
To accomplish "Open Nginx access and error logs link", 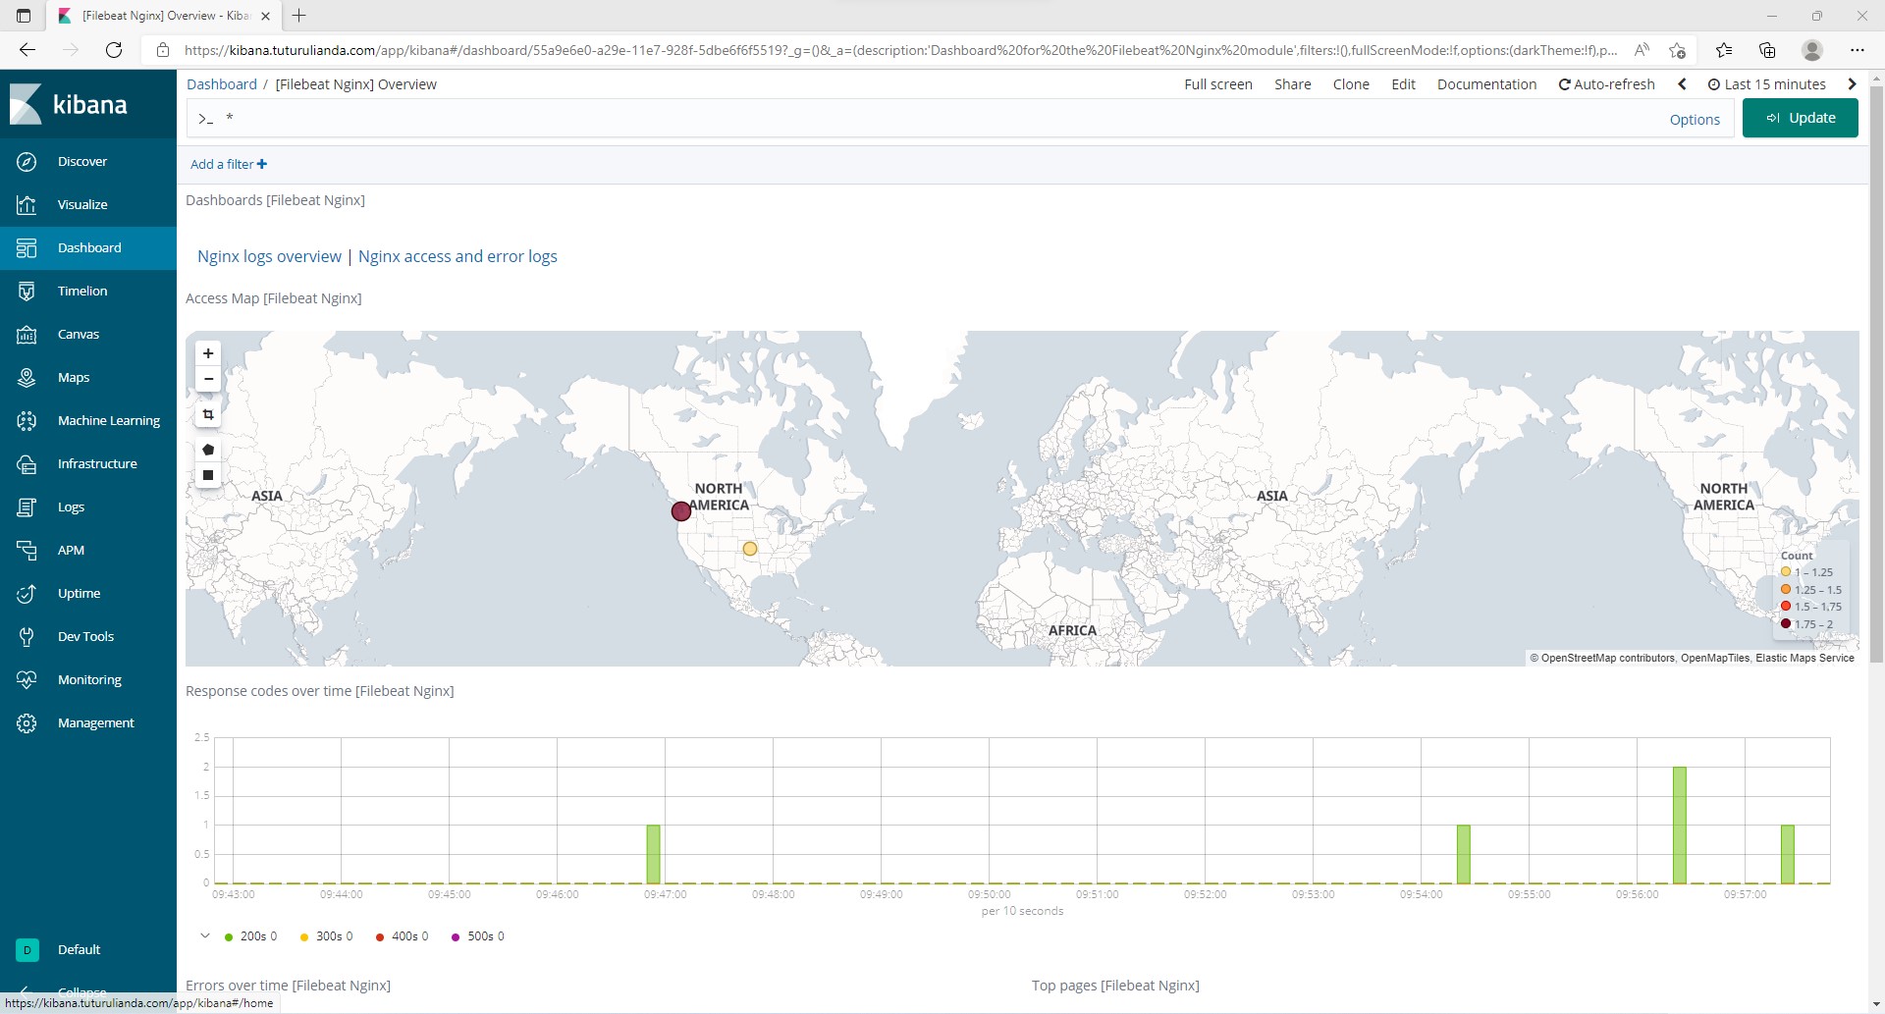I will 458,256.
